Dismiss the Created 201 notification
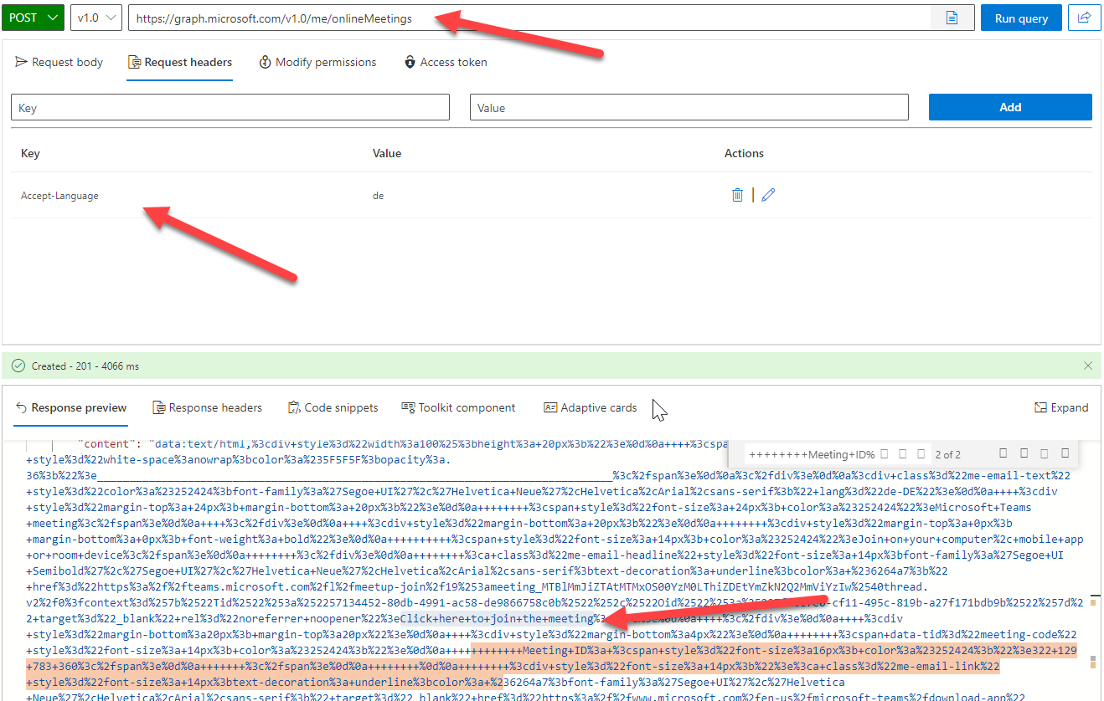Image resolution: width=1104 pixels, height=701 pixels. [x=1087, y=366]
